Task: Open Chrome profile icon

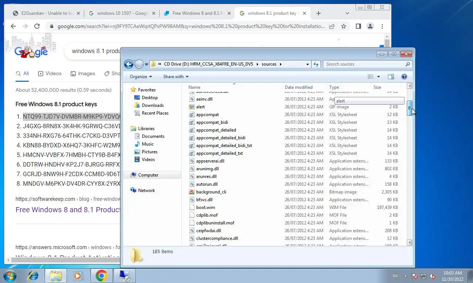Action: click(370, 26)
